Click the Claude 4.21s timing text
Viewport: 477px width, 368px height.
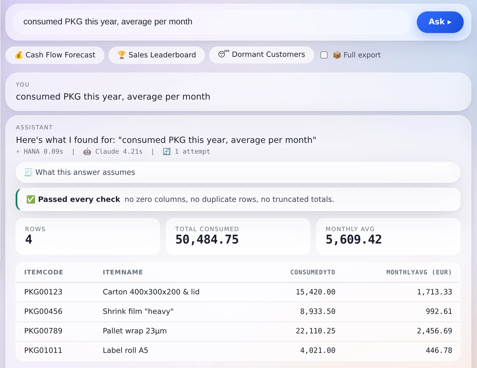point(119,152)
